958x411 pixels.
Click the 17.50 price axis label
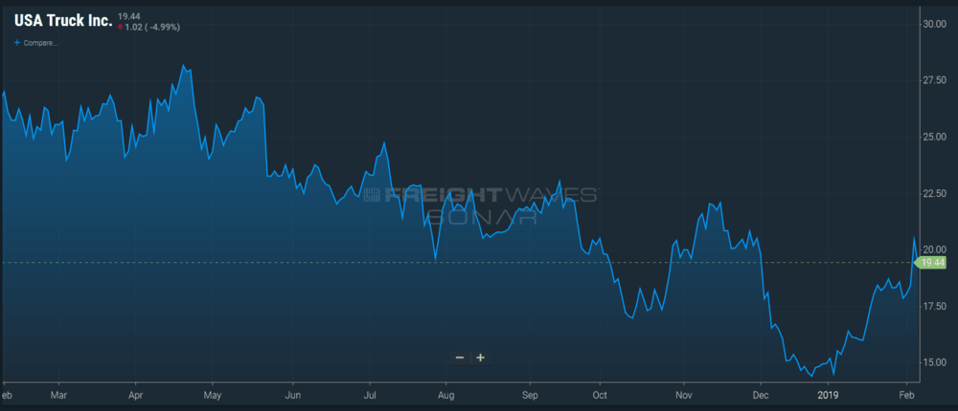(x=933, y=306)
